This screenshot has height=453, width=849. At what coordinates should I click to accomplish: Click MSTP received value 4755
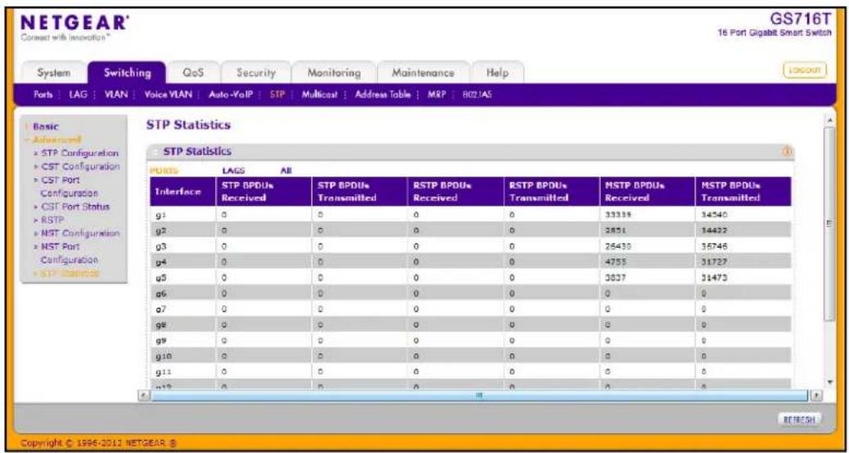(616, 262)
